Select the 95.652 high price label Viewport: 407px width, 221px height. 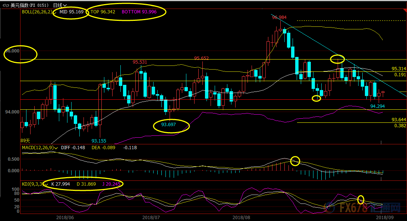click(201, 58)
